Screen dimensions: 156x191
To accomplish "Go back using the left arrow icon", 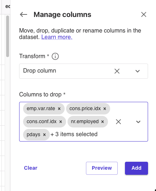I will click(23, 14).
